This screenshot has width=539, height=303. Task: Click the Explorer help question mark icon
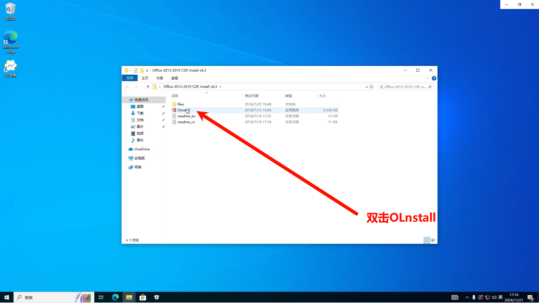[434, 78]
